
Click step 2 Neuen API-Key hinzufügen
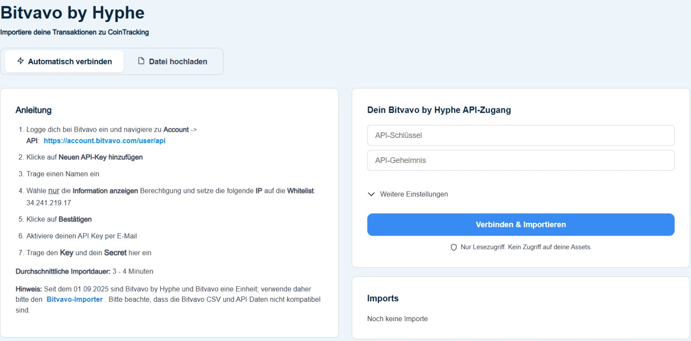pos(100,157)
